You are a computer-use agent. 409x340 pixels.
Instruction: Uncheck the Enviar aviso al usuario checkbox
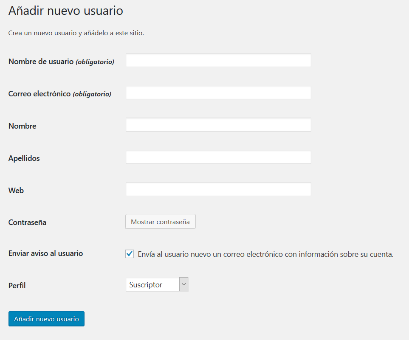click(130, 254)
